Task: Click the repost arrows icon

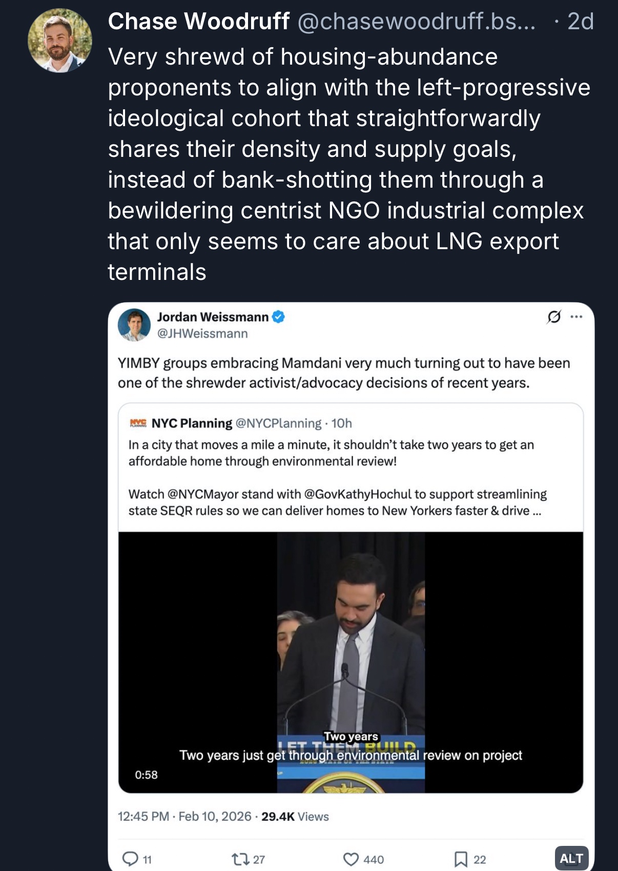Action: 240,859
